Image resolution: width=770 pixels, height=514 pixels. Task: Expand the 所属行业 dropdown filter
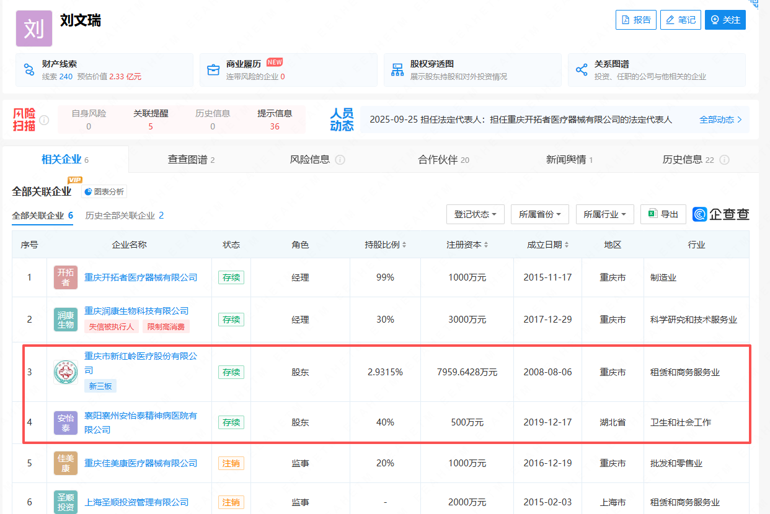pyautogui.click(x=604, y=214)
